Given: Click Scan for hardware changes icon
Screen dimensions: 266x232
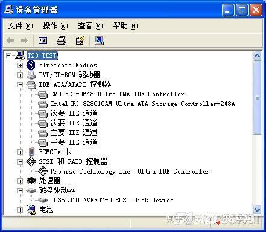Looking at the screenshot, I should tap(99, 40).
